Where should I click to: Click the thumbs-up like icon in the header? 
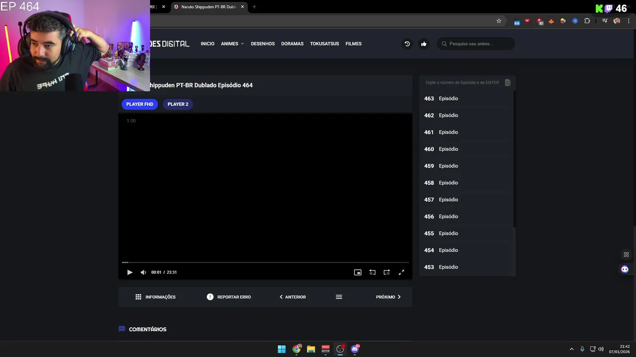pos(424,44)
